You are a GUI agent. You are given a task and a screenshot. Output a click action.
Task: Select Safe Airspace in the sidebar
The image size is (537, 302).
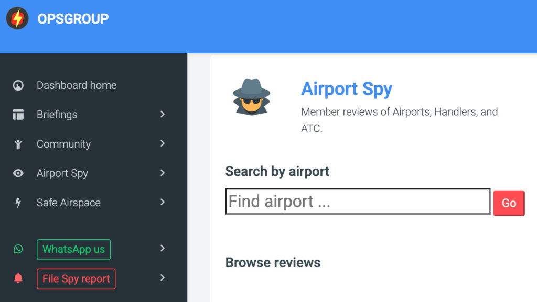click(69, 203)
